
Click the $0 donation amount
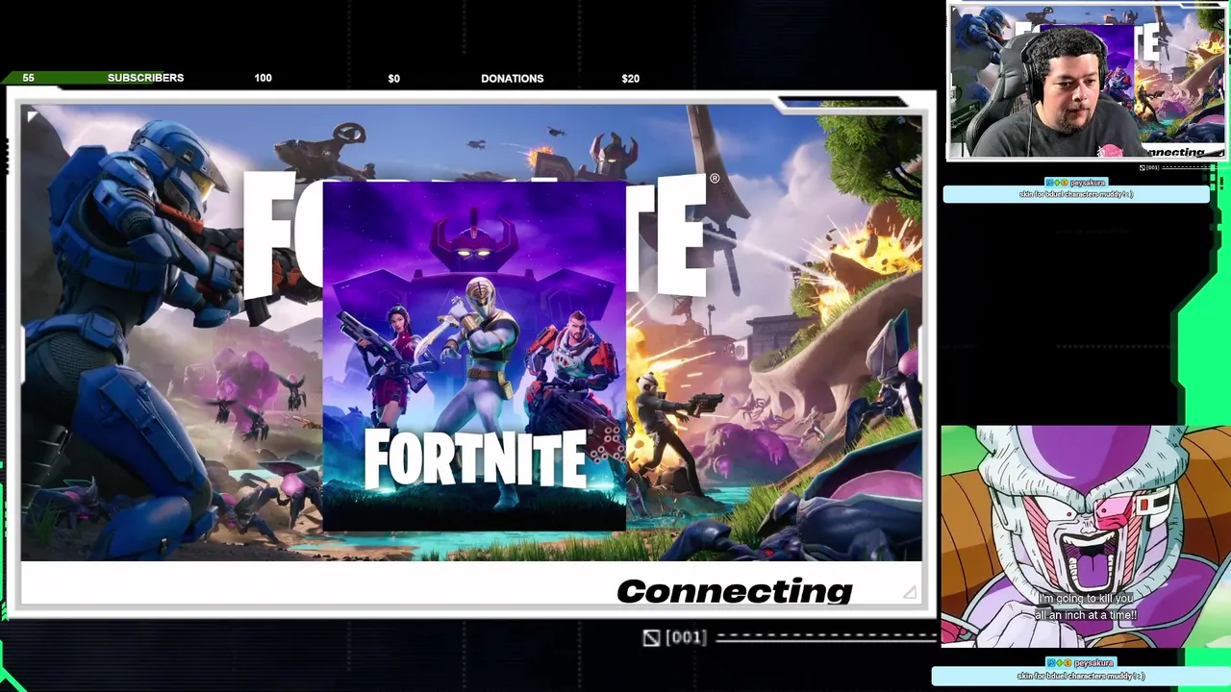click(393, 79)
